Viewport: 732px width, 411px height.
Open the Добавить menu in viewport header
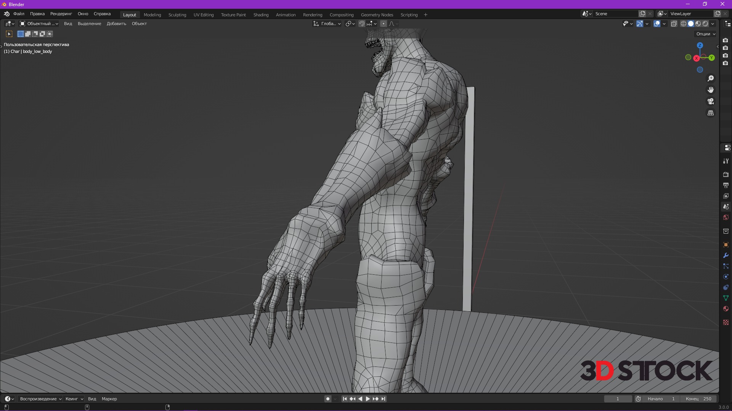pyautogui.click(x=116, y=24)
